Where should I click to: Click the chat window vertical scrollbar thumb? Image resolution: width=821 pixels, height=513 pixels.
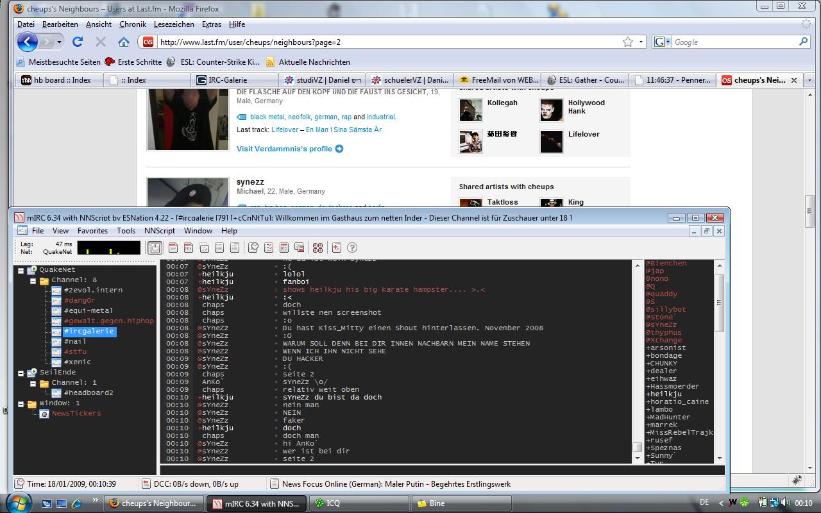point(637,448)
